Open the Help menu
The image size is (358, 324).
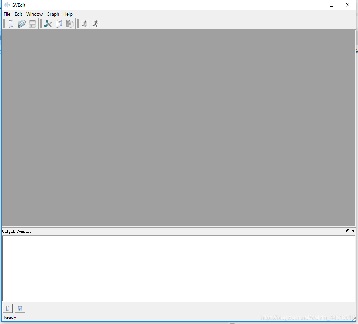pos(68,14)
